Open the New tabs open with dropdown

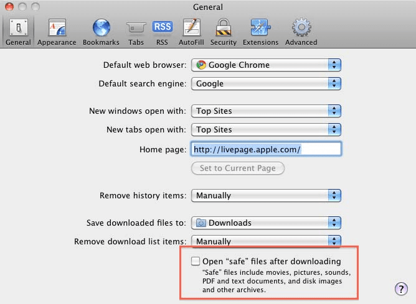point(266,129)
